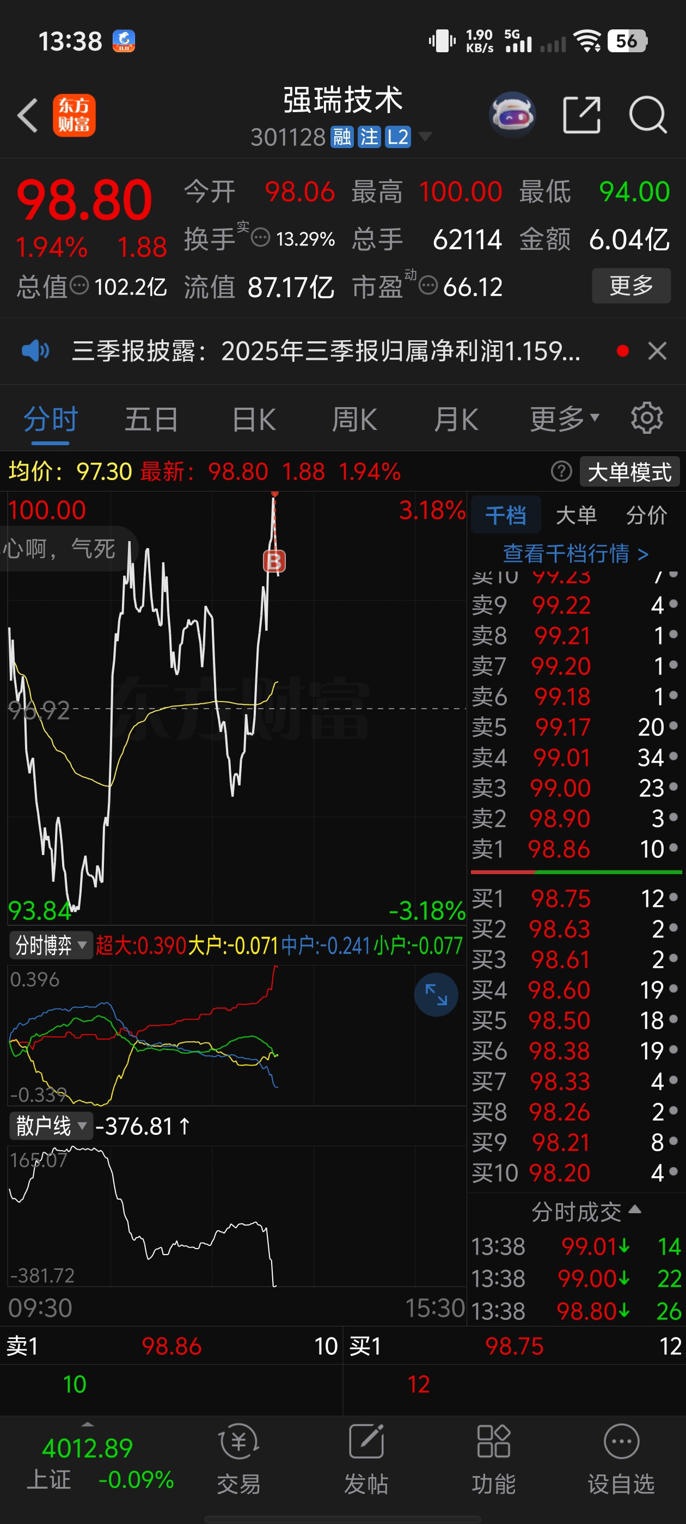
Task: Switch to the 周K chart tab
Action: click(354, 420)
